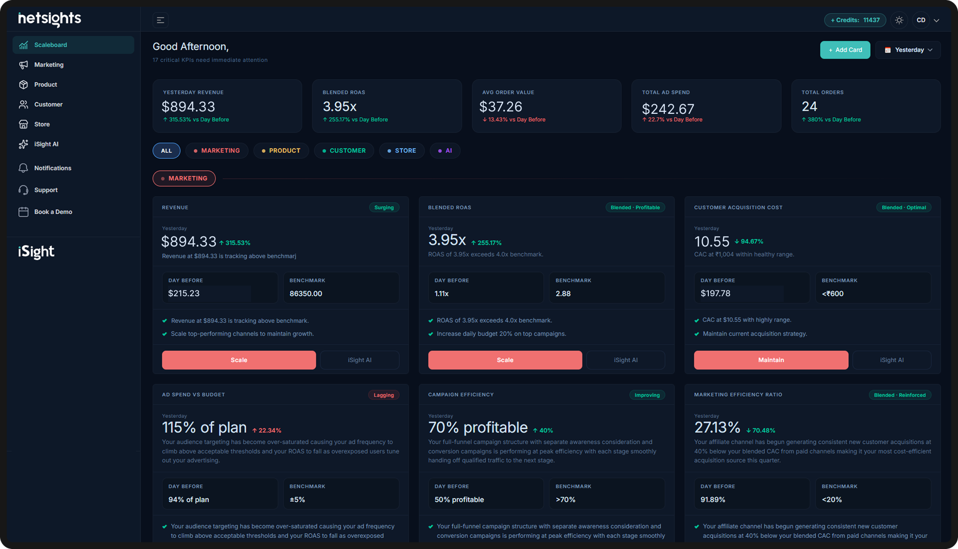
Task: Click the CAC benchmark <₹600 value
Action: (832, 293)
